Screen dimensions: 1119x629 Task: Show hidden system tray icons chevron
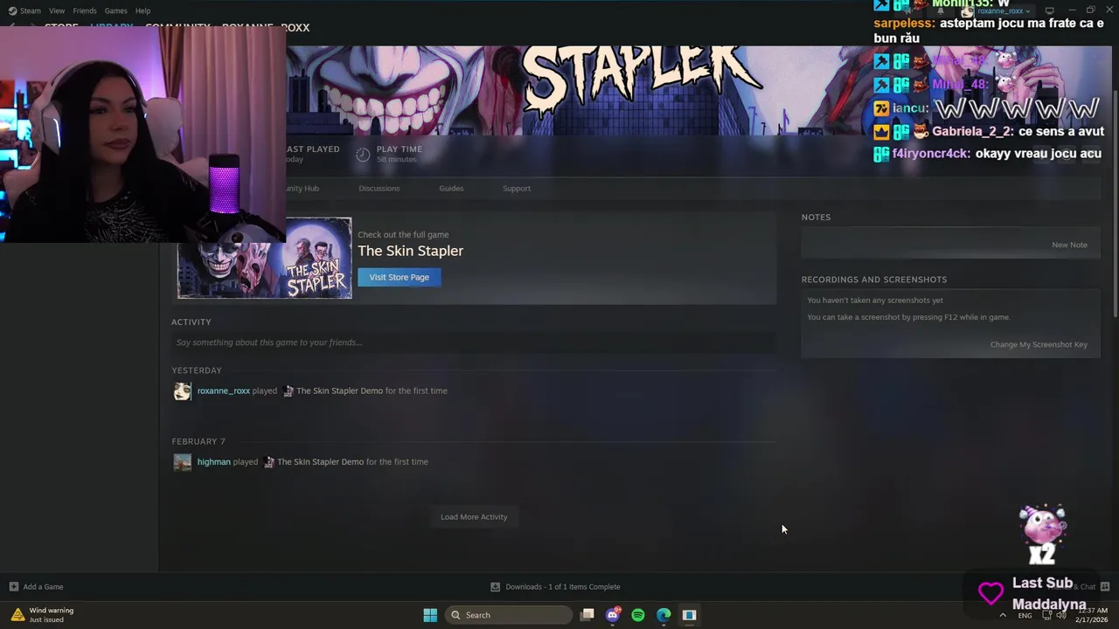(x=1003, y=615)
